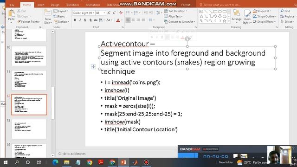This screenshot has height=167, width=297.
Task: Open the Windows Start menu
Action: pyautogui.click(x=6, y=162)
